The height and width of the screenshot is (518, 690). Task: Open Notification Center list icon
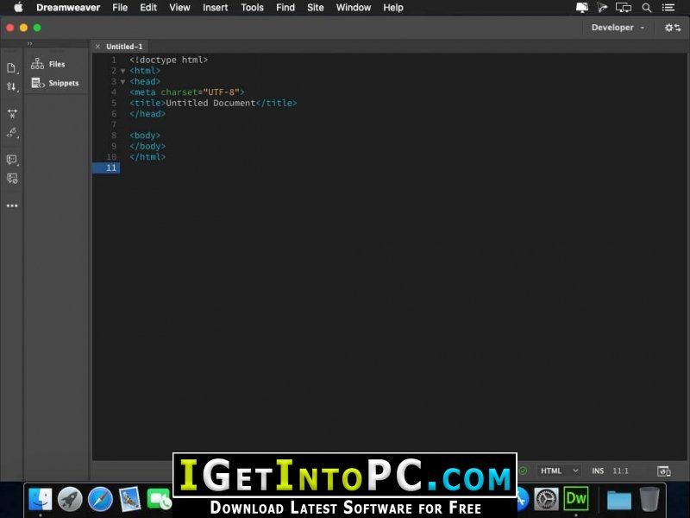tap(668, 8)
